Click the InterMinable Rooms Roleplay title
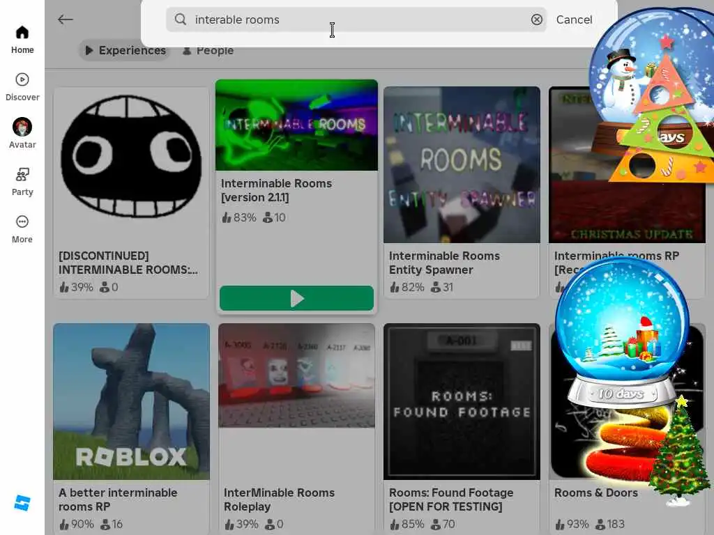This screenshot has height=535, width=714. pyautogui.click(x=279, y=499)
